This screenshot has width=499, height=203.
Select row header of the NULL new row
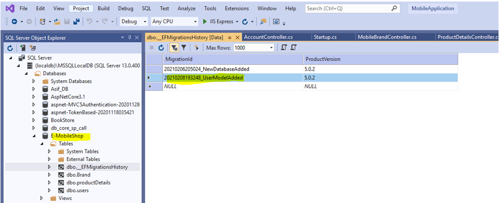[x=154, y=87]
